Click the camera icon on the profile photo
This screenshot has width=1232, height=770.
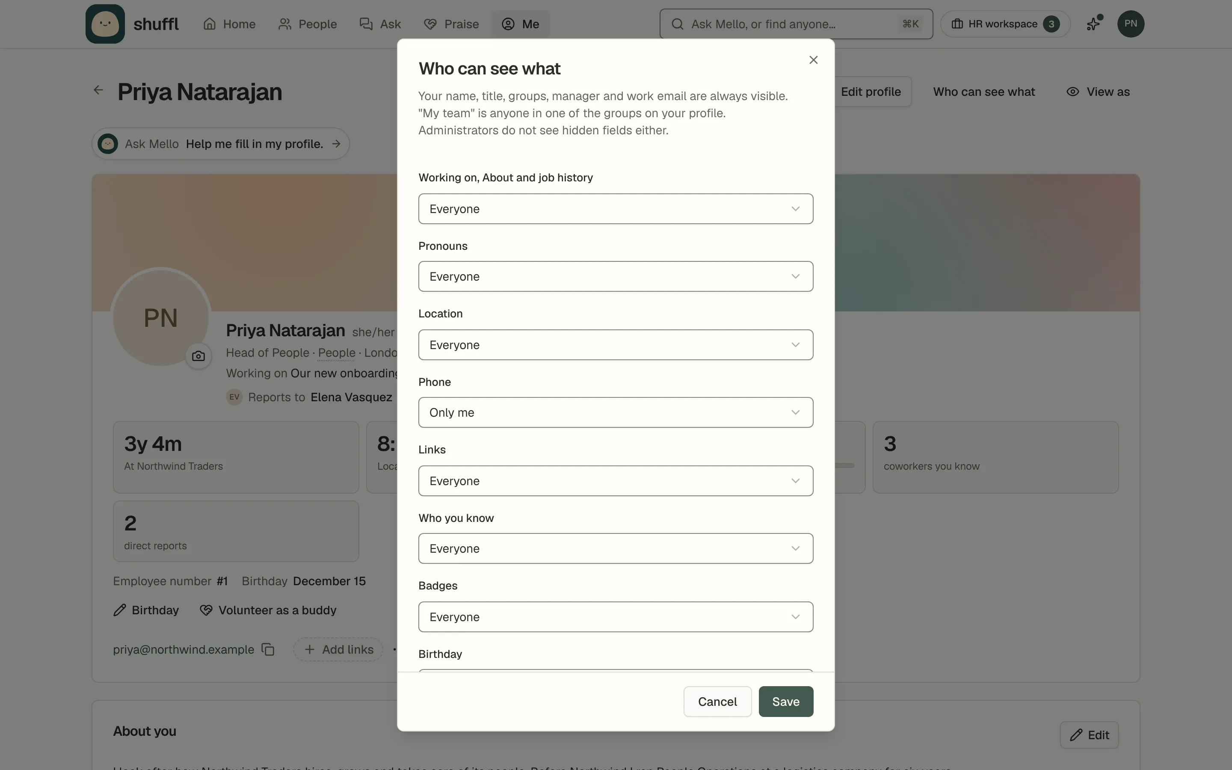point(198,356)
